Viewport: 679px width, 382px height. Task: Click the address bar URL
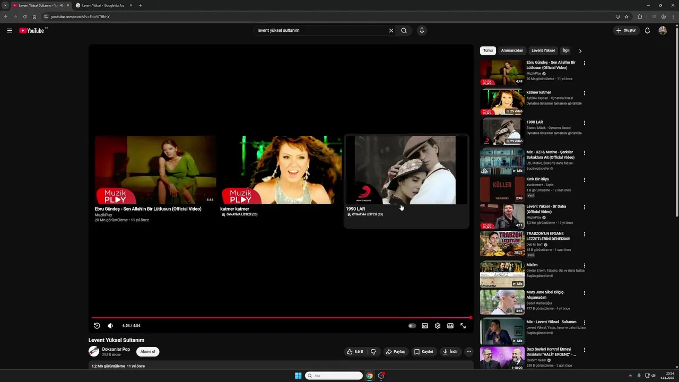point(80,16)
